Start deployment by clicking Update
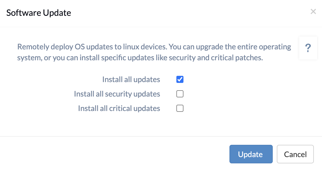This screenshot has height=171, width=322. tap(251, 154)
